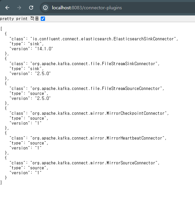195x210 pixels.
Task: Click the FileStreamSinkConnector class line
Action: pos(84,64)
